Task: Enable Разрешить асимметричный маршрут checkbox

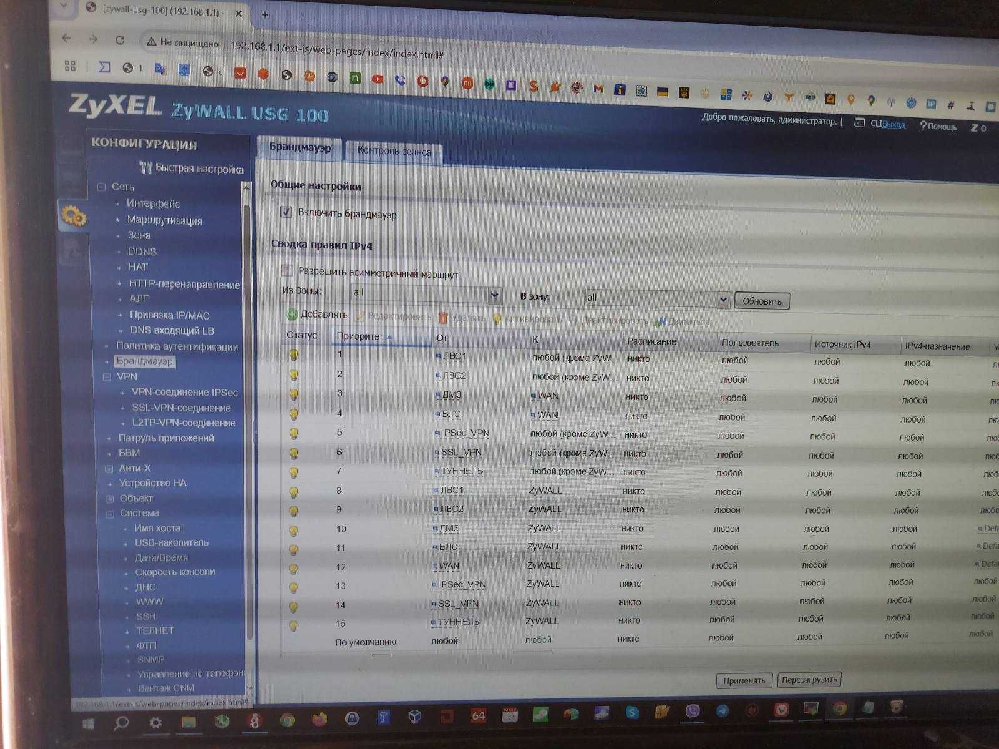Action: click(x=287, y=270)
